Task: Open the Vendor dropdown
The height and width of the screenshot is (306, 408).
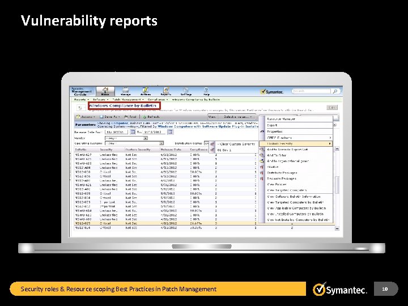Action: coord(126,138)
